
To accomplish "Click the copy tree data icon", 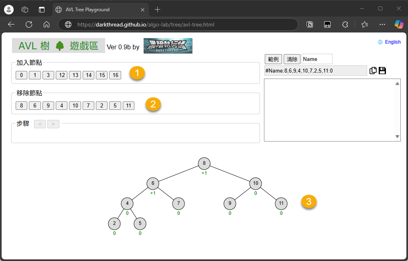I will click(x=373, y=71).
